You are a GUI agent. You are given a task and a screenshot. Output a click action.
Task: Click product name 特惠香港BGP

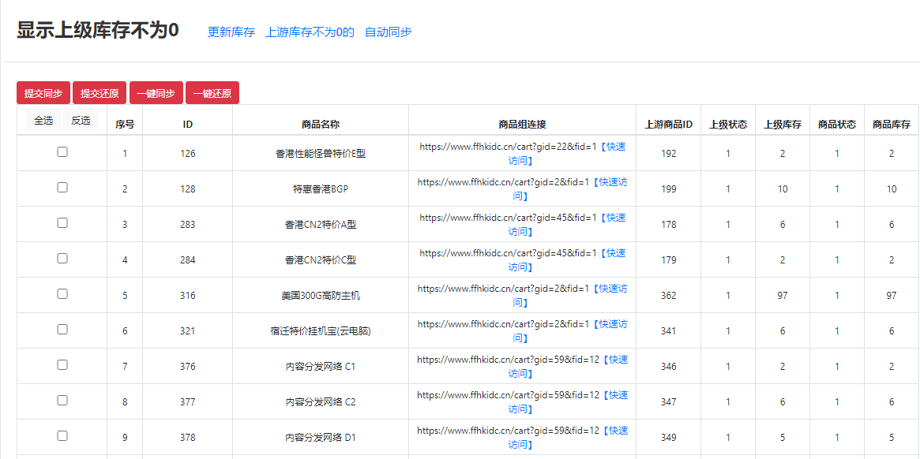[321, 189]
